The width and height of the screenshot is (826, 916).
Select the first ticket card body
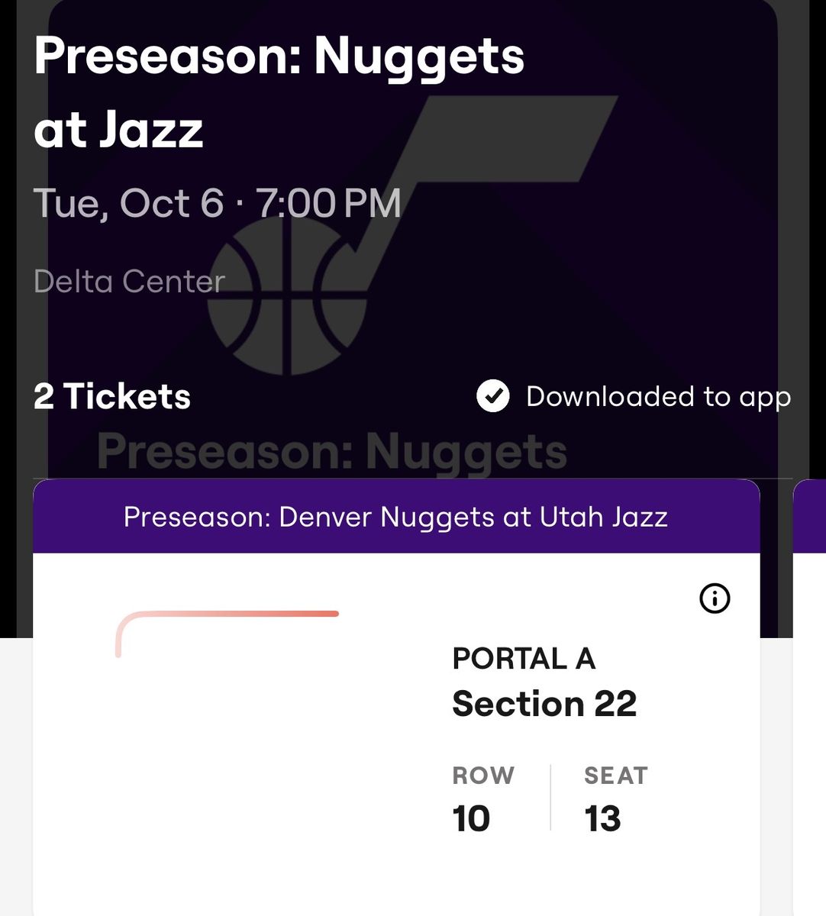click(x=396, y=734)
